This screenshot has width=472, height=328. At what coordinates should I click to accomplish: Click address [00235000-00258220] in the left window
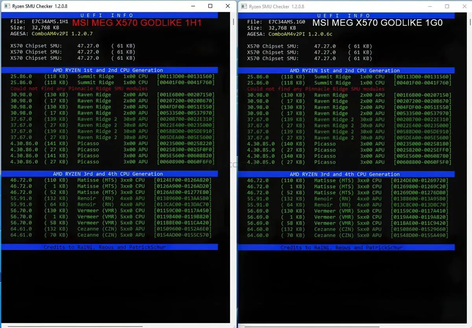[x=186, y=144]
